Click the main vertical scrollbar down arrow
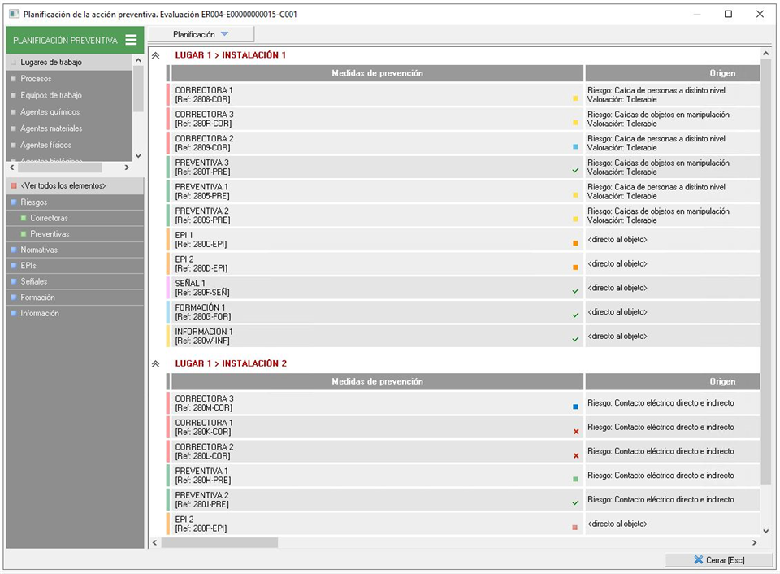Screen dimensions: 780x574 tap(765, 532)
